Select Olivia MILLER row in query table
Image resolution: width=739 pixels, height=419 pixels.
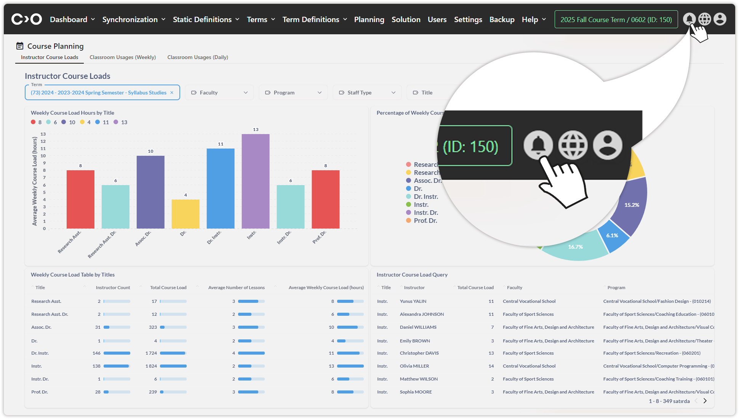[x=414, y=366]
